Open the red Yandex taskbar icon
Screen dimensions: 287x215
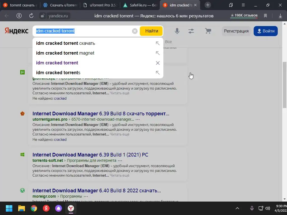[x=46, y=208]
